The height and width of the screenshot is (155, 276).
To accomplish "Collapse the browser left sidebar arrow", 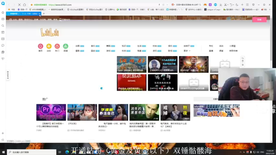I will coord(3,140).
